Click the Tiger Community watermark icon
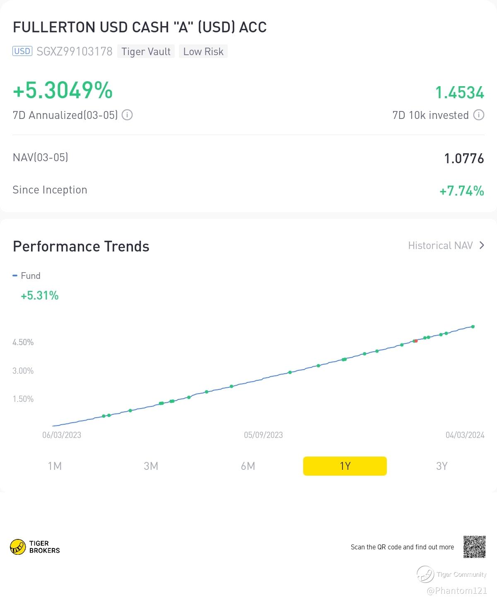Viewport: 497px width, 602px height. 425,574
